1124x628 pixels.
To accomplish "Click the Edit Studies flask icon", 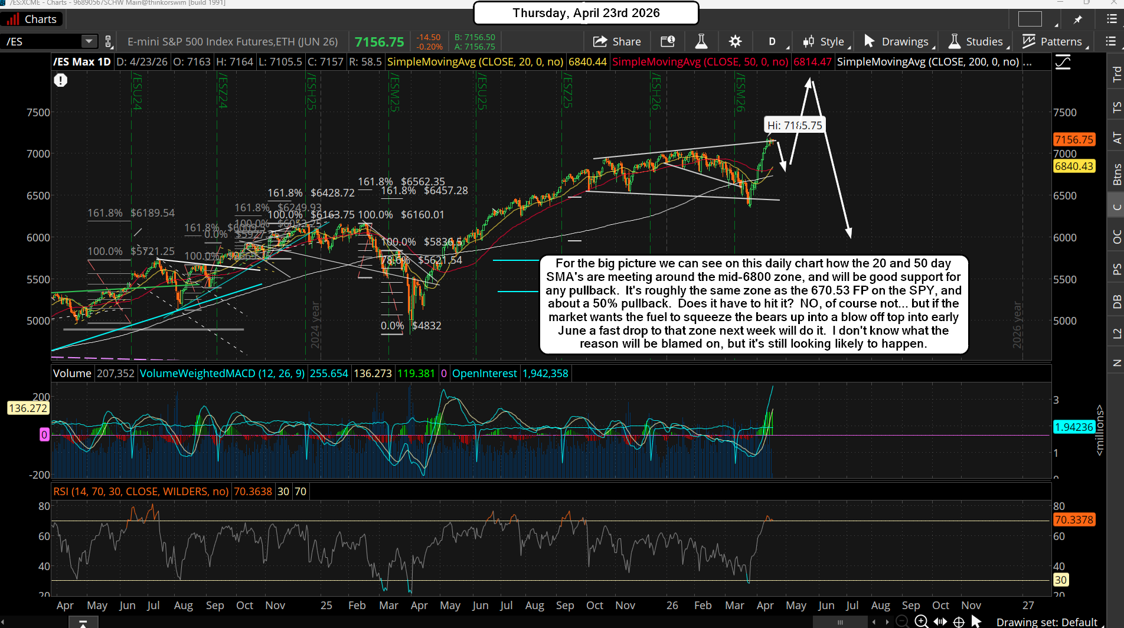I will 701,41.
